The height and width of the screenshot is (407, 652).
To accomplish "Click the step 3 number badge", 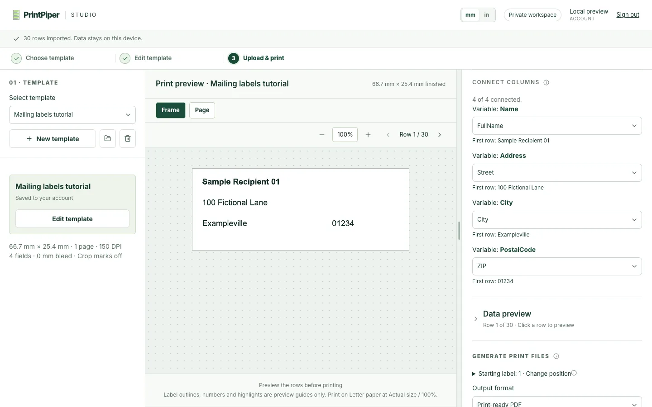I will tap(234, 58).
